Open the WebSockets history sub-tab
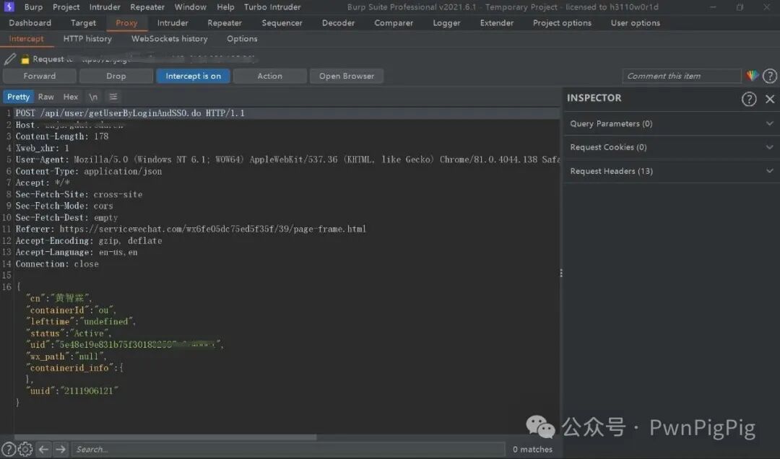 [169, 39]
